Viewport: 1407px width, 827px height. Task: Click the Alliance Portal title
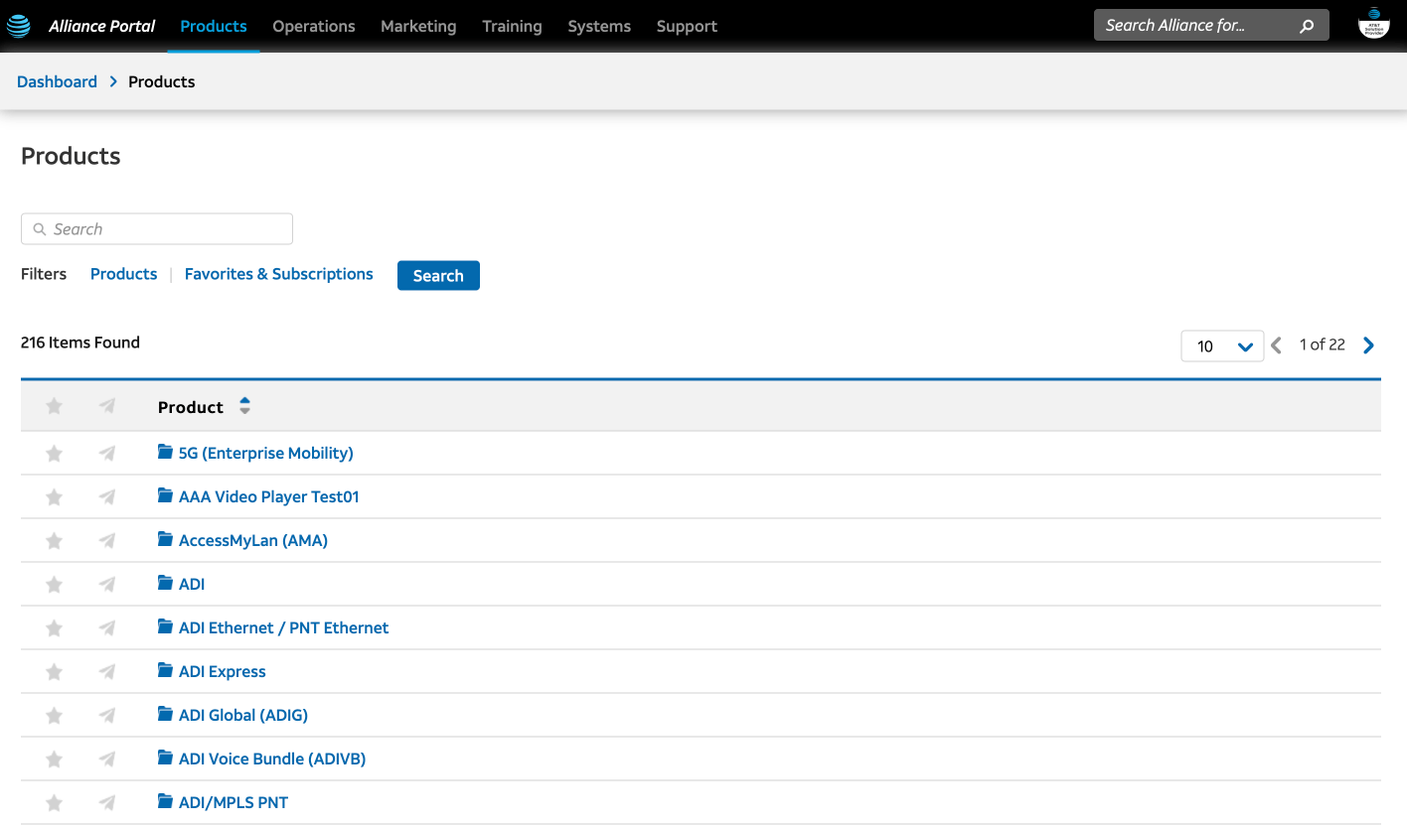coord(101,26)
